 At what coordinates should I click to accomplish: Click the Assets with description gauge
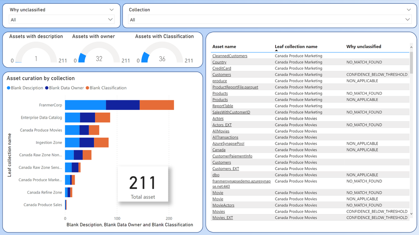36,52
